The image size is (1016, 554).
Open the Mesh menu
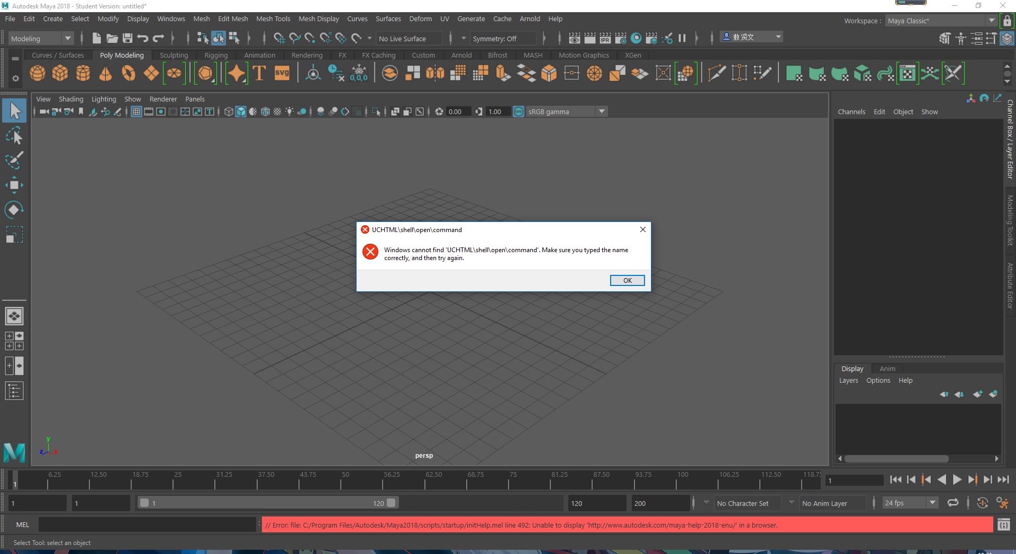(201, 19)
